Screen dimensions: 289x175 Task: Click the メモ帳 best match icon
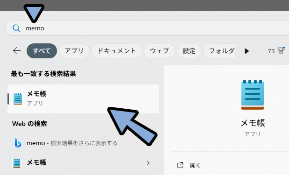click(x=18, y=99)
